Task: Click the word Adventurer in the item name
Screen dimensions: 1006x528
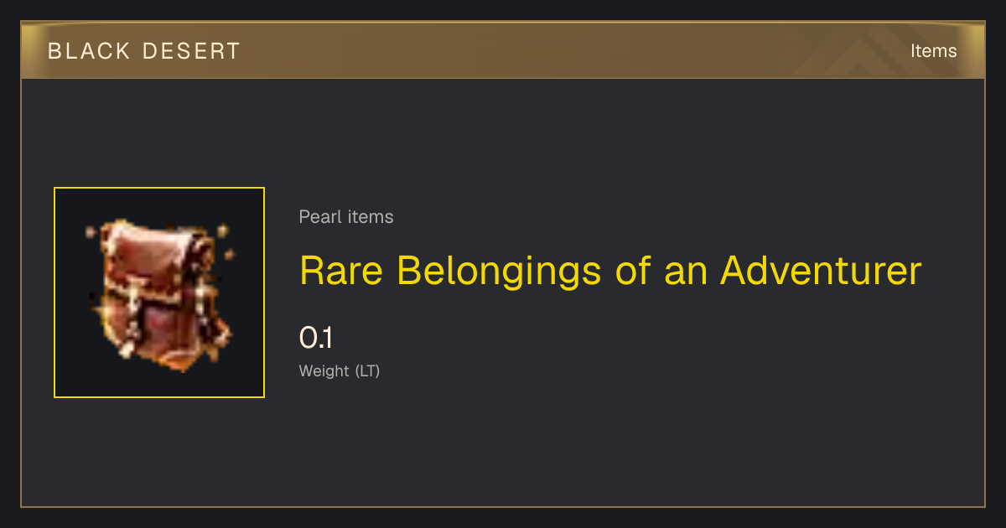Action: click(x=821, y=271)
